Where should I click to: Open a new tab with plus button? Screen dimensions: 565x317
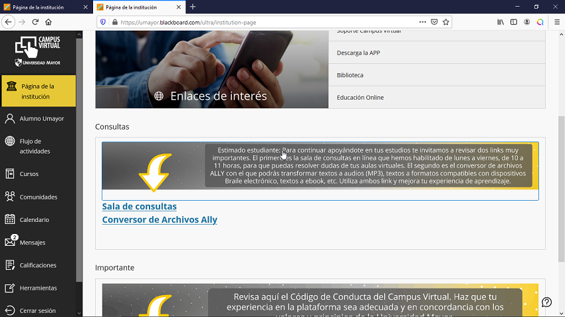click(x=193, y=7)
